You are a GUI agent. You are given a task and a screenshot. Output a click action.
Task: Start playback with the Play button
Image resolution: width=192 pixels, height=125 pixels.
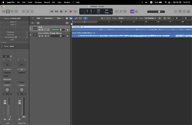(x=66, y=11)
